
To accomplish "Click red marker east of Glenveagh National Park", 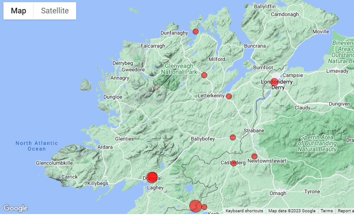I will tap(204, 75).
